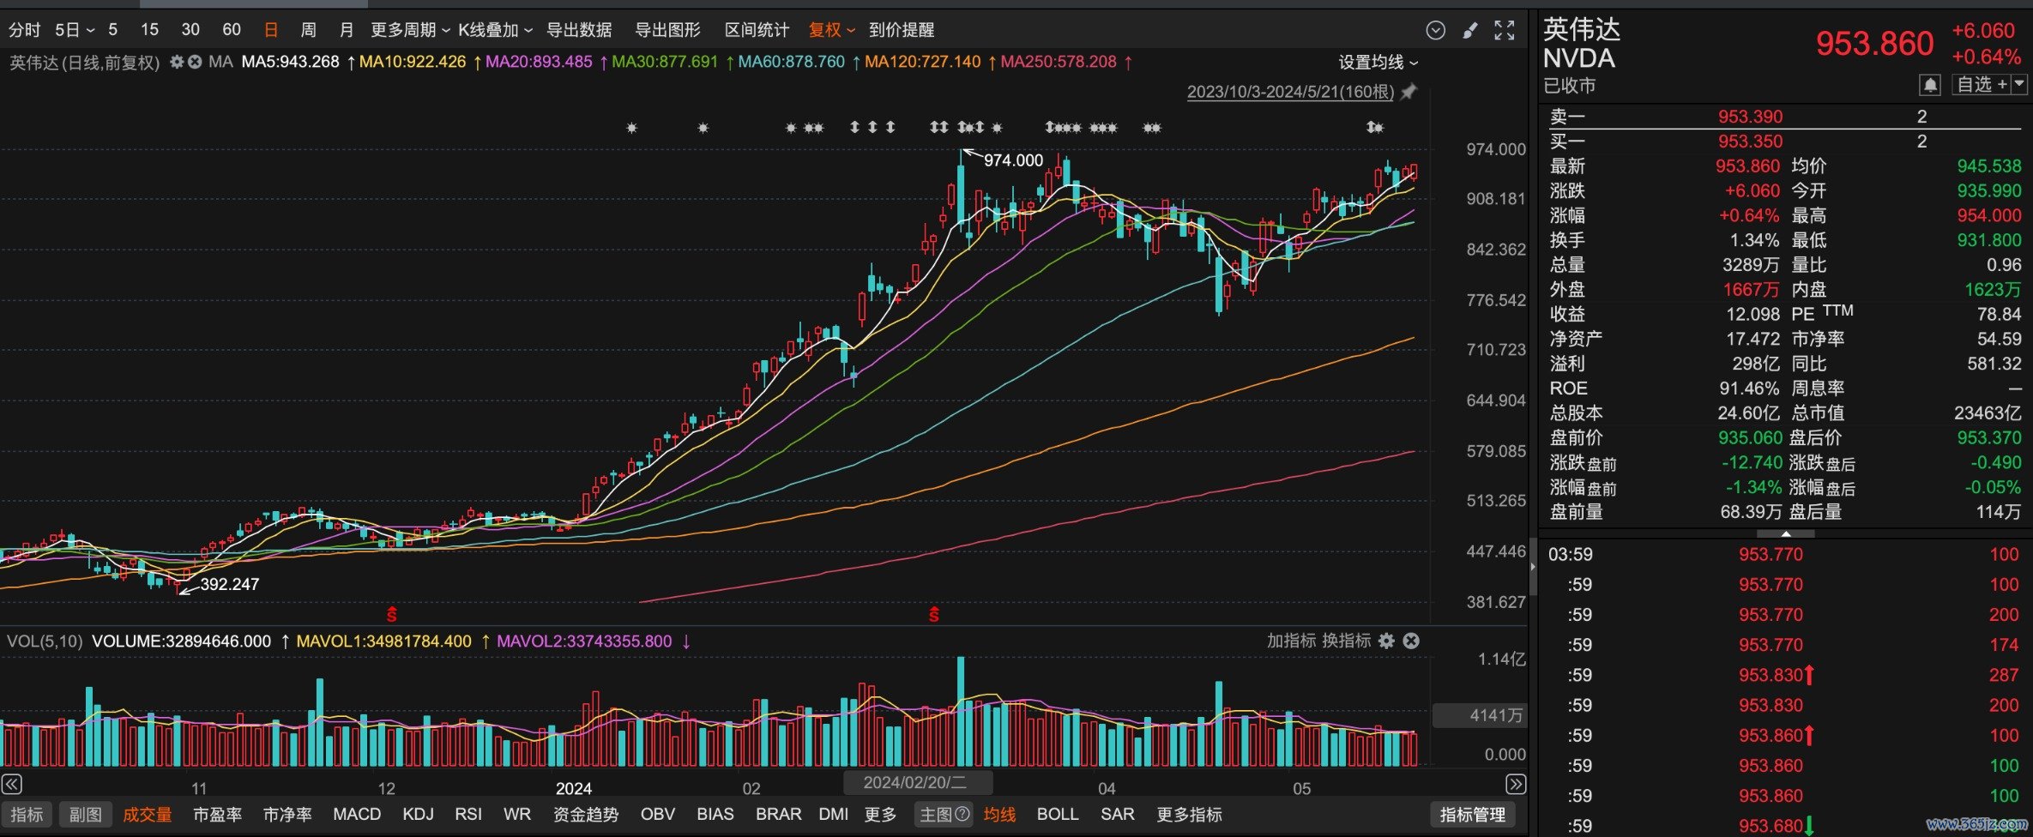
Task: Select BIAS indicator
Action: pos(715,815)
